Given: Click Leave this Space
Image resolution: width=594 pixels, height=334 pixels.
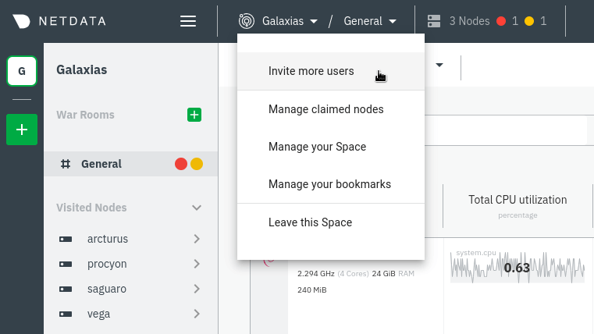Looking at the screenshot, I should 310,222.
